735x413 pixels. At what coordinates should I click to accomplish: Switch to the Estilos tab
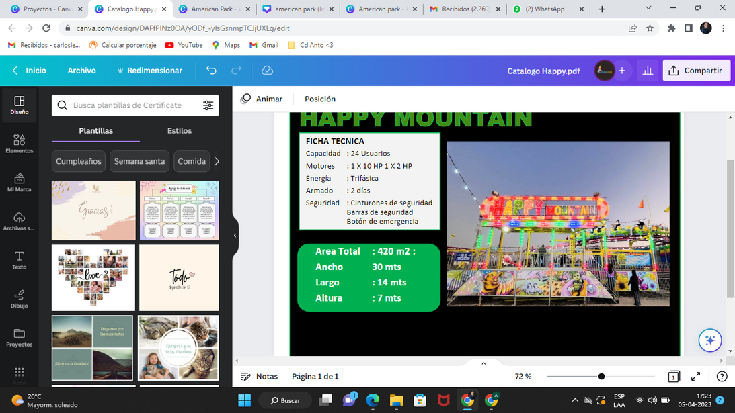tap(180, 131)
